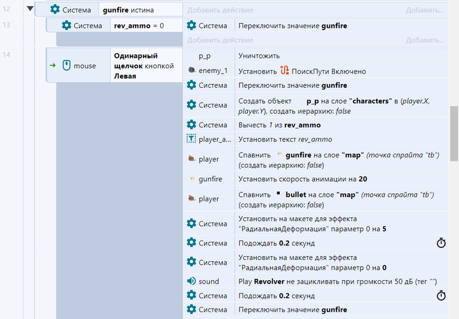Image resolution: width=459 pixels, height=319 pixels.
Task: Click the sound speaker icon
Action: [191, 281]
